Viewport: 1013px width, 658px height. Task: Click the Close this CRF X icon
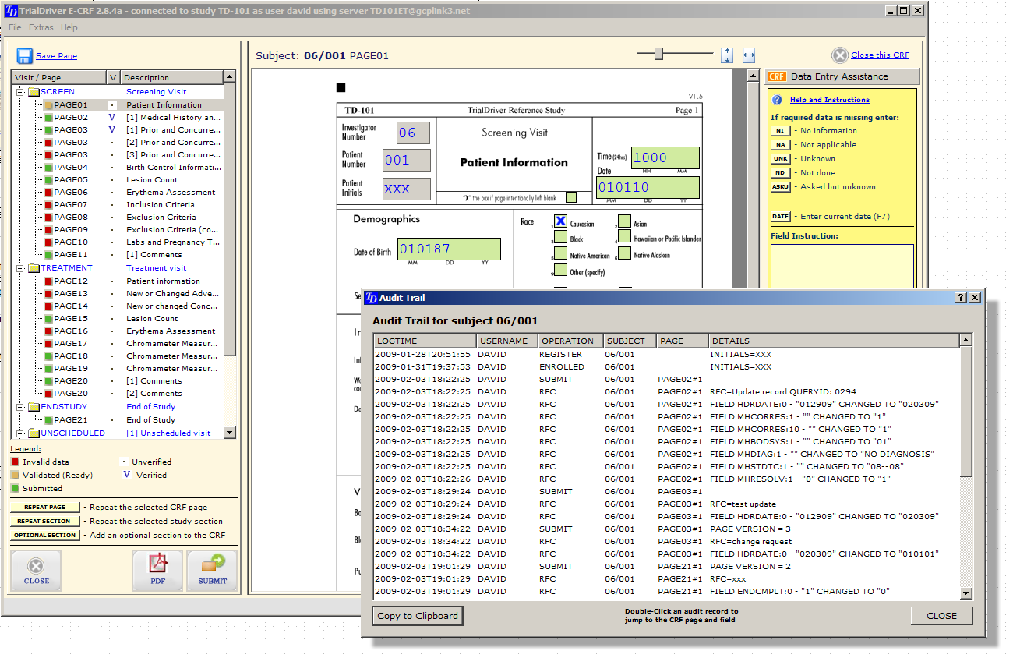coord(839,55)
